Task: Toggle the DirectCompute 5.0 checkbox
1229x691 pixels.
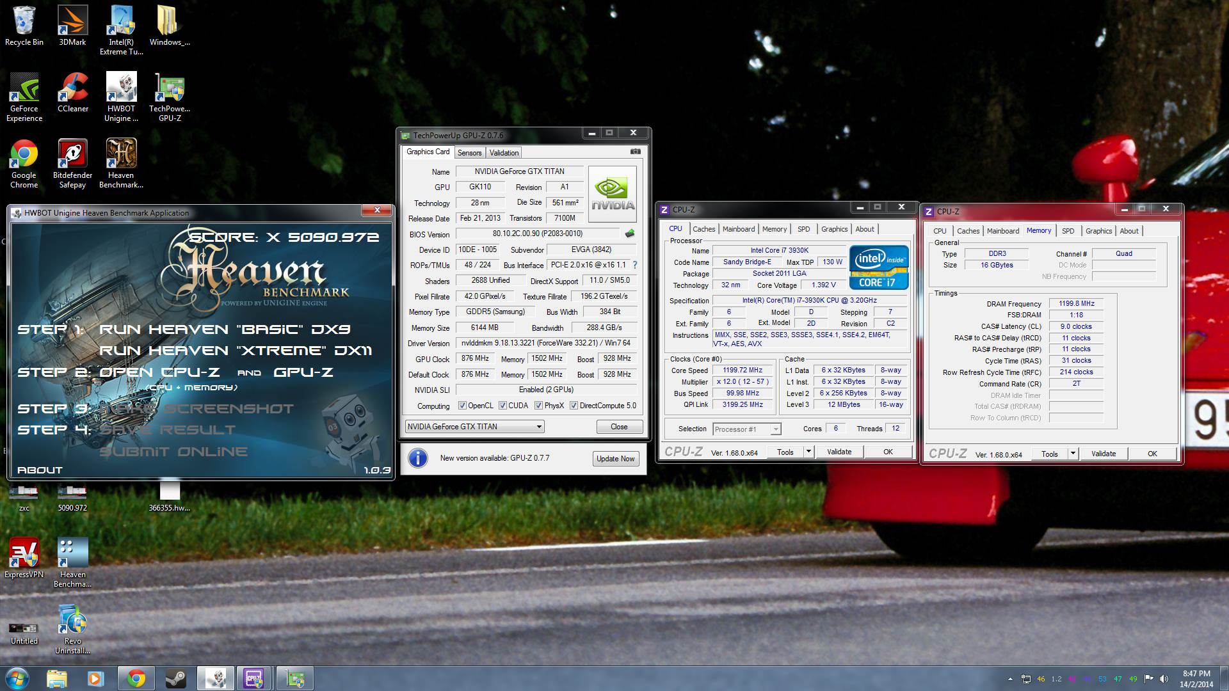Action: [x=574, y=406]
